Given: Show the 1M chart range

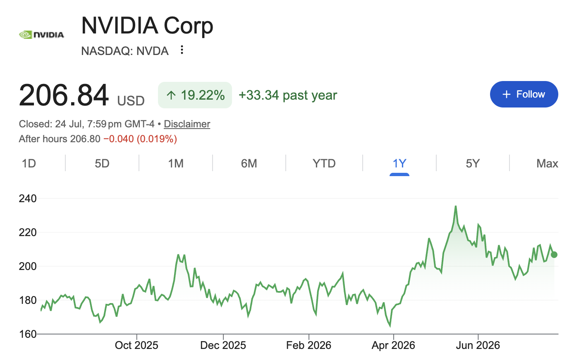Looking at the screenshot, I should pyautogui.click(x=176, y=163).
